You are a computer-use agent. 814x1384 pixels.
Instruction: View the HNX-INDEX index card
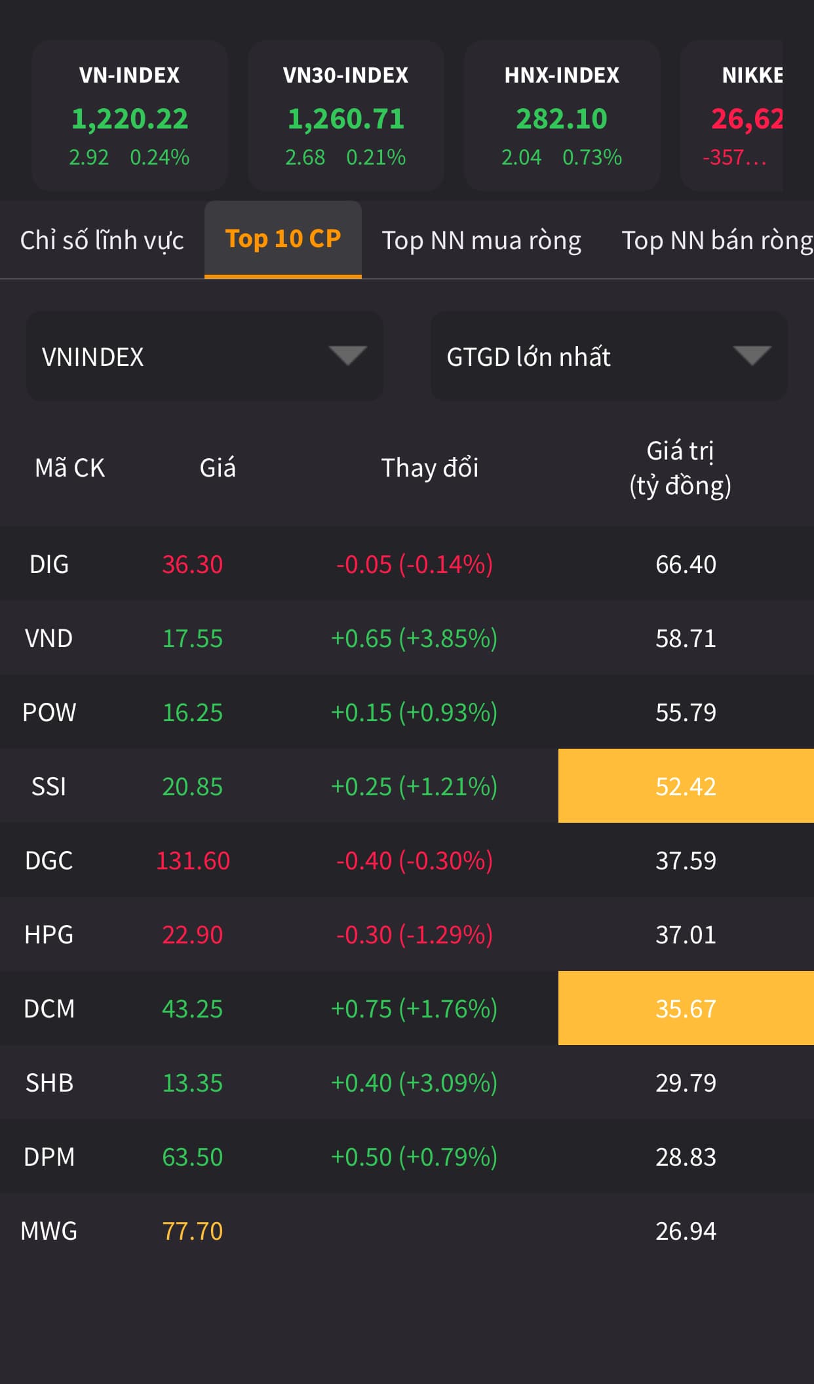point(562,116)
